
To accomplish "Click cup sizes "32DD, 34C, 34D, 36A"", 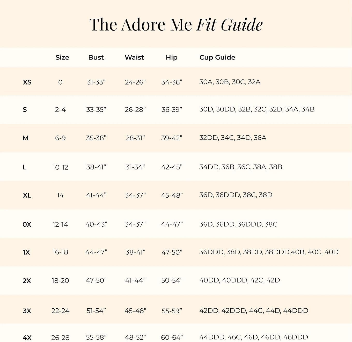I will tap(233, 138).
